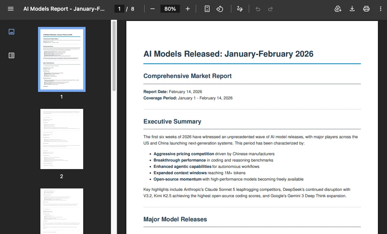Click the zoom out minus button
Image resolution: width=387 pixels, height=234 pixels.
[x=153, y=9]
